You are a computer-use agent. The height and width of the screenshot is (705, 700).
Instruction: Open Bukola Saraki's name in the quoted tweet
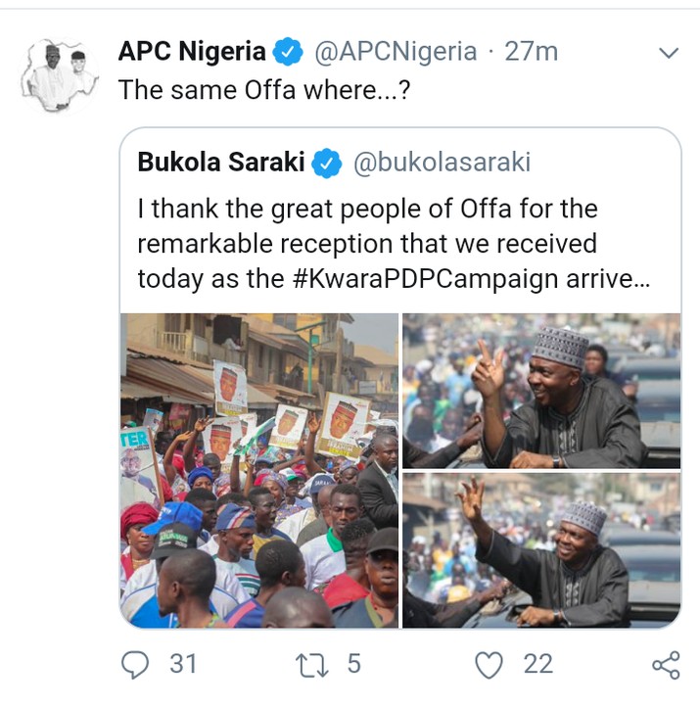[x=221, y=163]
